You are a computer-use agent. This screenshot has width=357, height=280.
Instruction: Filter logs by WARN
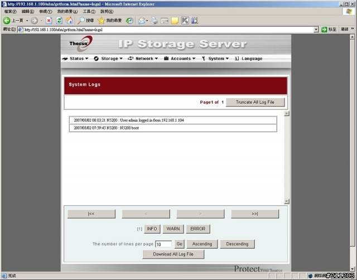(x=173, y=229)
